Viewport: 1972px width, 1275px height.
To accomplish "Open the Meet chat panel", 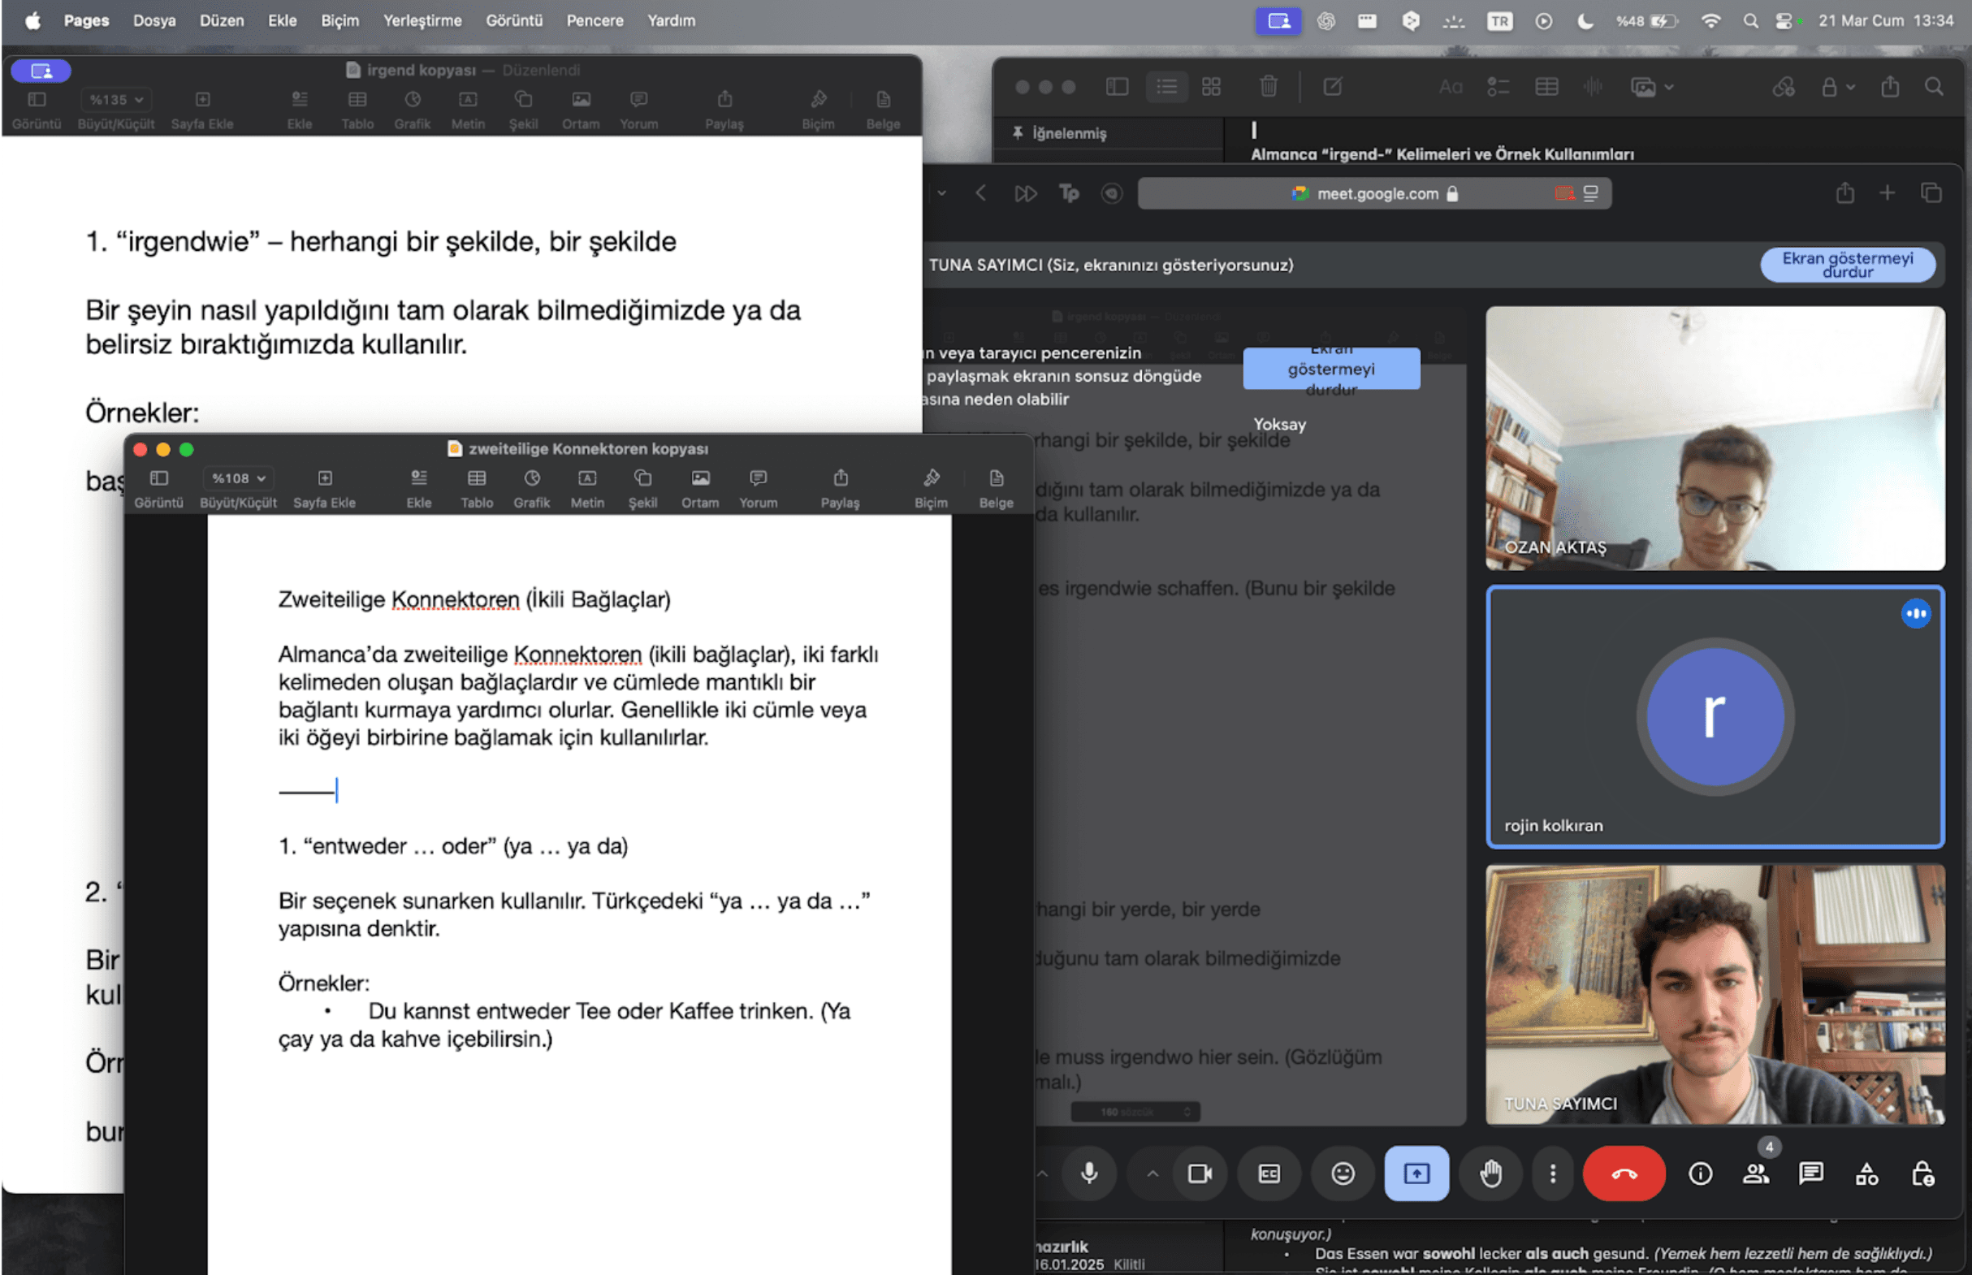I will [1810, 1173].
